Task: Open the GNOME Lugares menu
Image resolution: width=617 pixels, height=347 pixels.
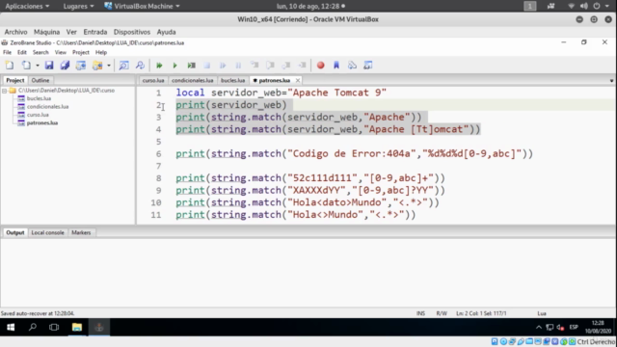Action: coord(78,6)
